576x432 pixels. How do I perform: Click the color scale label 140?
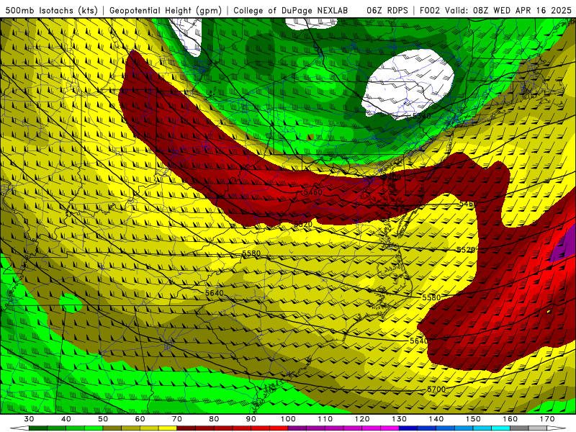point(436,419)
